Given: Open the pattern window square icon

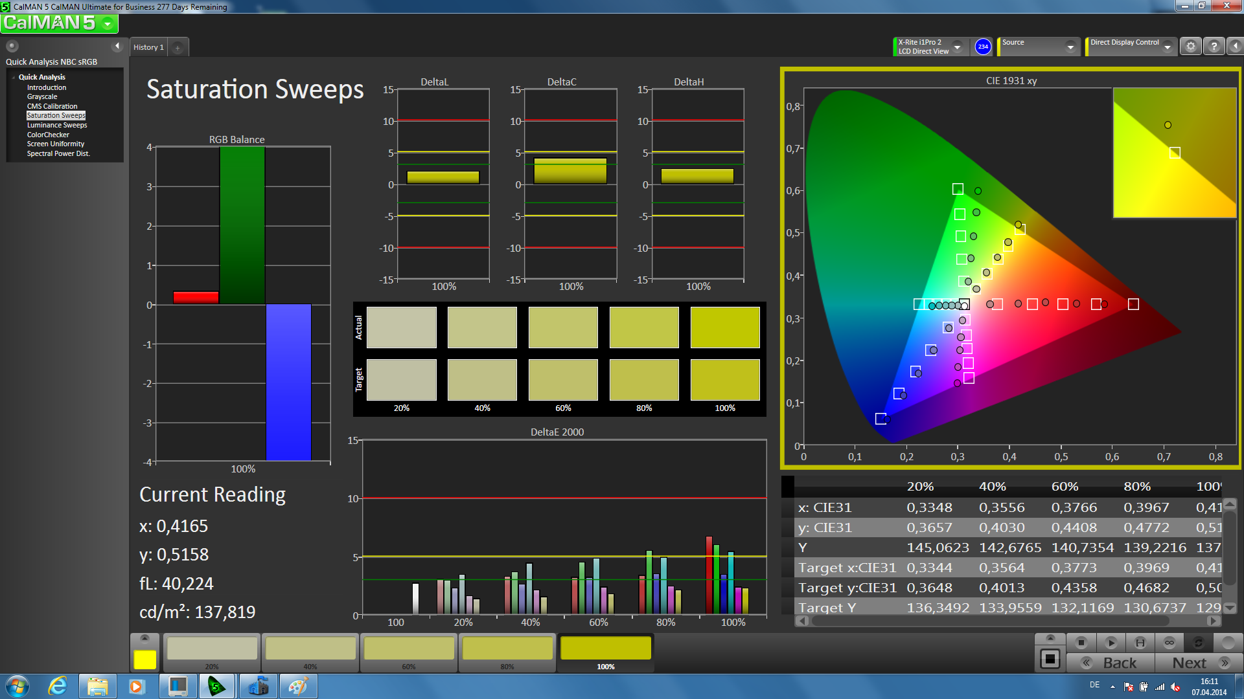Looking at the screenshot, I should pyautogui.click(x=1050, y=660).
